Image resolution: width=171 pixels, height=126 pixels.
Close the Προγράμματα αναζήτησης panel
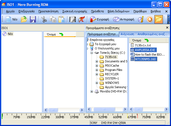tap(167, 28)
